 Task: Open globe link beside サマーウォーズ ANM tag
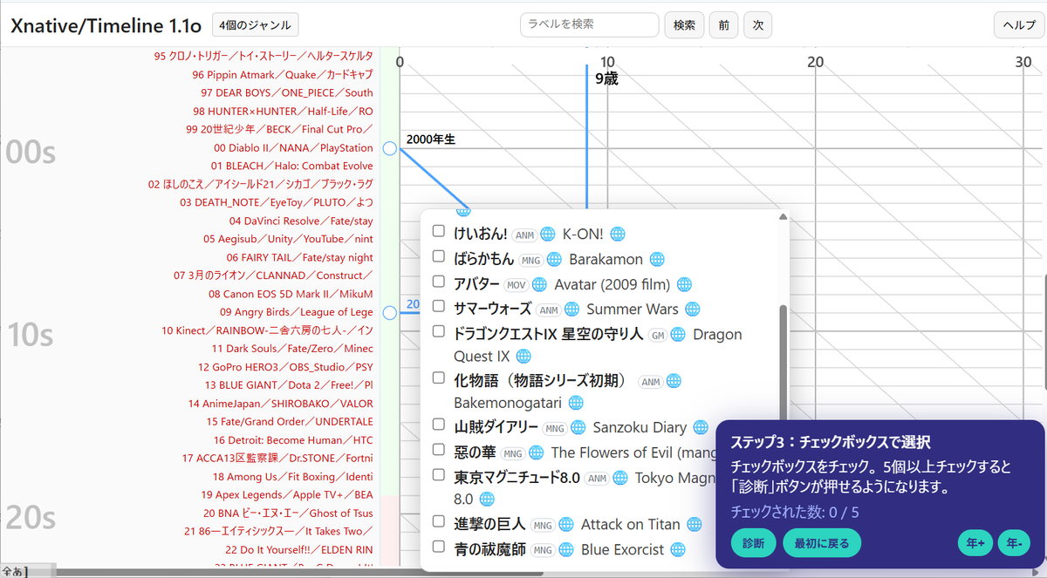tap(571, 309)
